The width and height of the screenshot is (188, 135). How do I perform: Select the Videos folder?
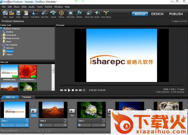[9, 55]
